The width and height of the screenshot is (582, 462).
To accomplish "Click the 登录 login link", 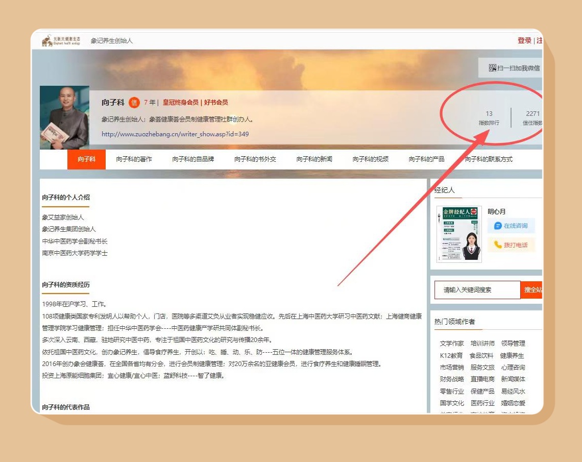I will [524, 40].
